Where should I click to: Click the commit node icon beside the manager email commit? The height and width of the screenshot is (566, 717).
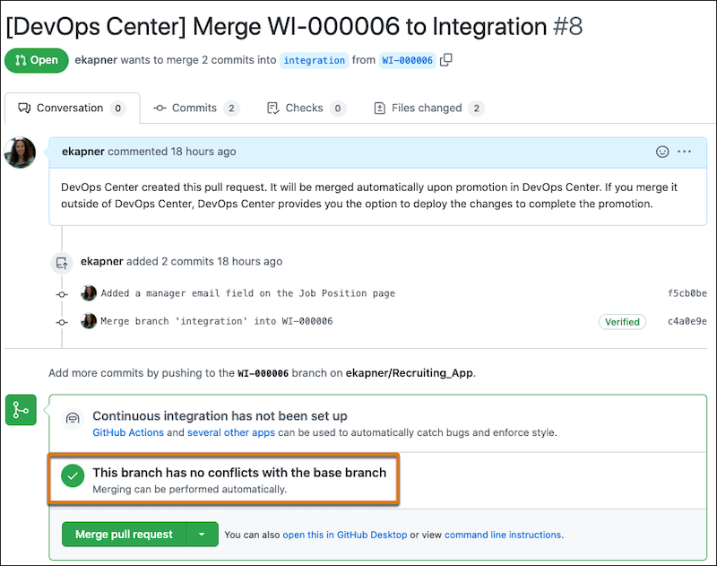pyautogui.click(x=61, y=293)
